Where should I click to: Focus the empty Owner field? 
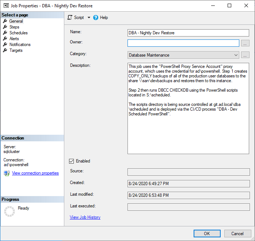183,43
